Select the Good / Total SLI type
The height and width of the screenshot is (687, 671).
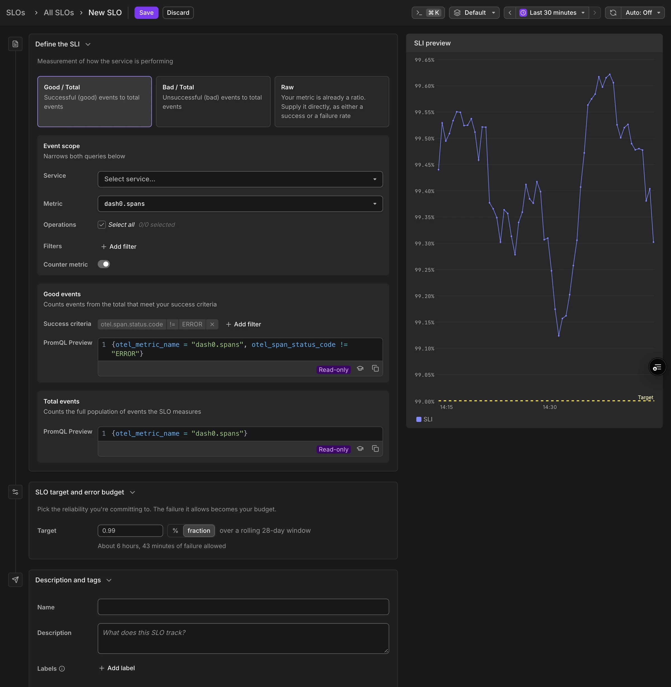(x=94, y=102)
